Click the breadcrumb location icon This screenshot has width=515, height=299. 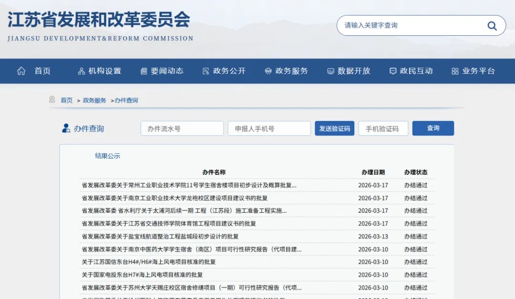pos(52,100)
